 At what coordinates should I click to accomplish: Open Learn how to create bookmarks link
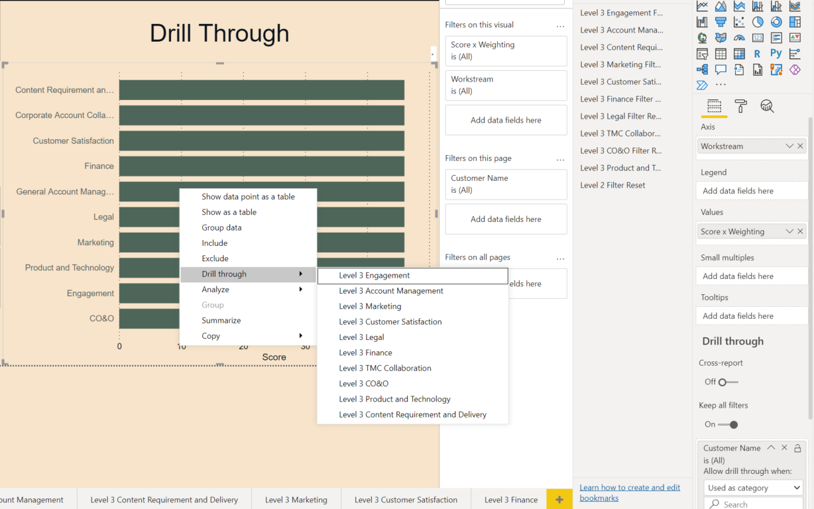630,492
